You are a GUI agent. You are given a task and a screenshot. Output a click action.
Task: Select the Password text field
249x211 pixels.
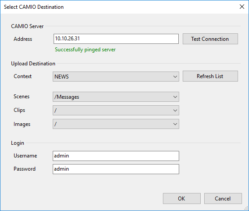coord(116,169)
